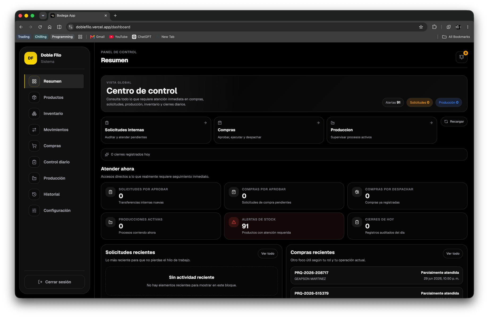Click the Control diario clipboard icon

(34, 162)
